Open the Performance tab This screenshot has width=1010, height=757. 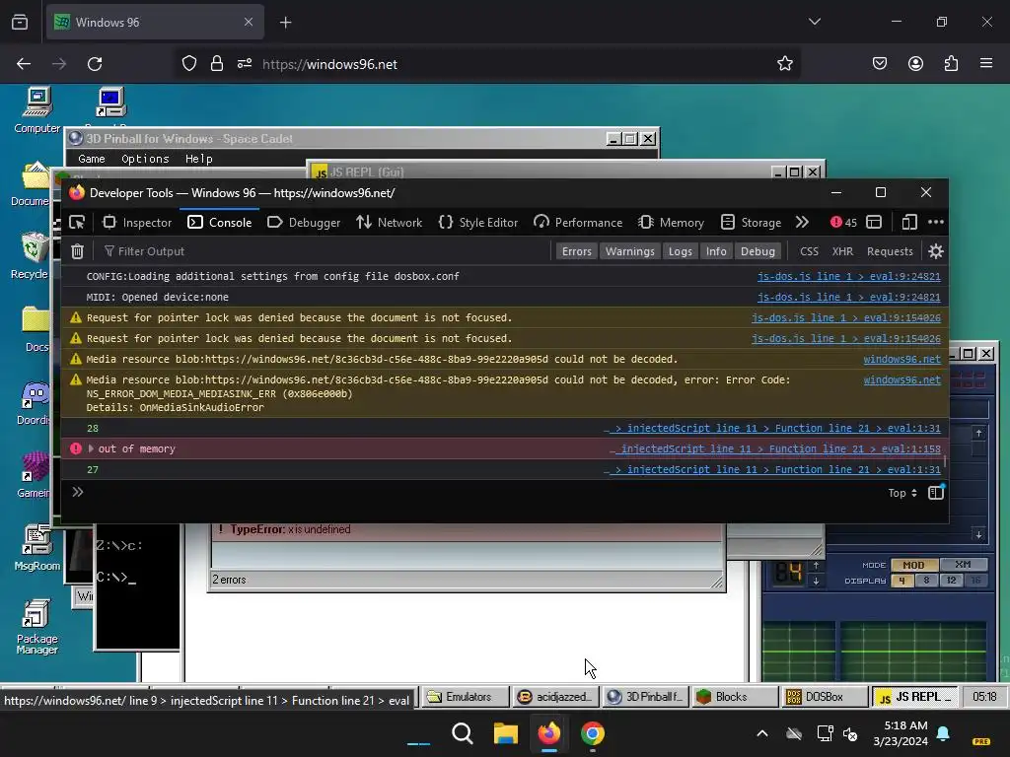point(578,222)
